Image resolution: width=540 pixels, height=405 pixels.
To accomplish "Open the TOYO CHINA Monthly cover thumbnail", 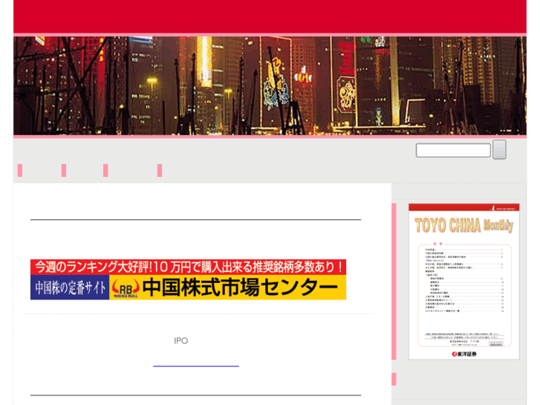I will click(464, 282).
